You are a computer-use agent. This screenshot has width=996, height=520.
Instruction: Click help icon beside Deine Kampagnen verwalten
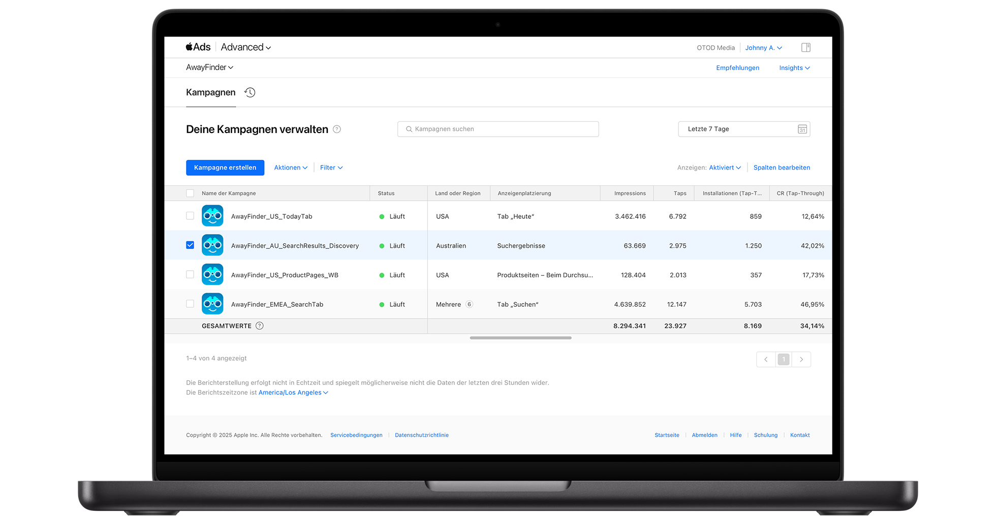click(337, 129)
